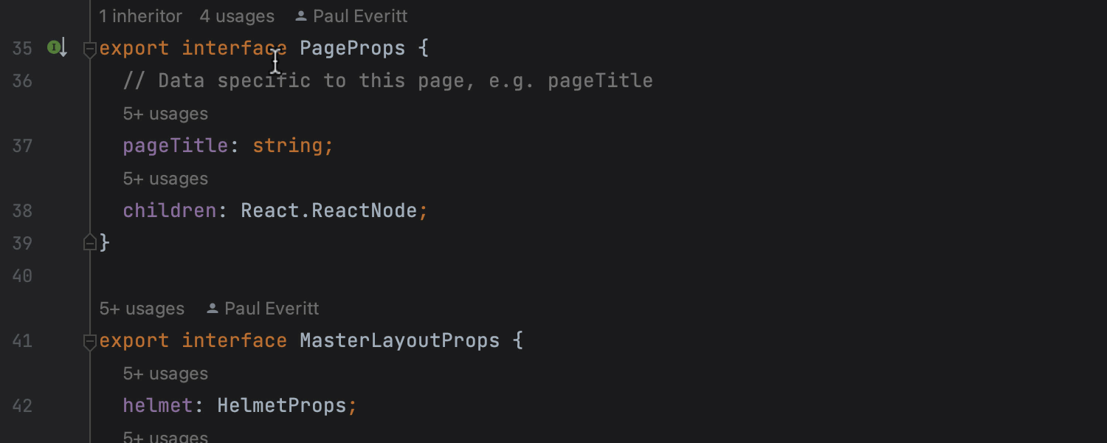Click Paul Everitt author hint above MasterLayoutProps
Screen dimensions: 1107x443
272,309
